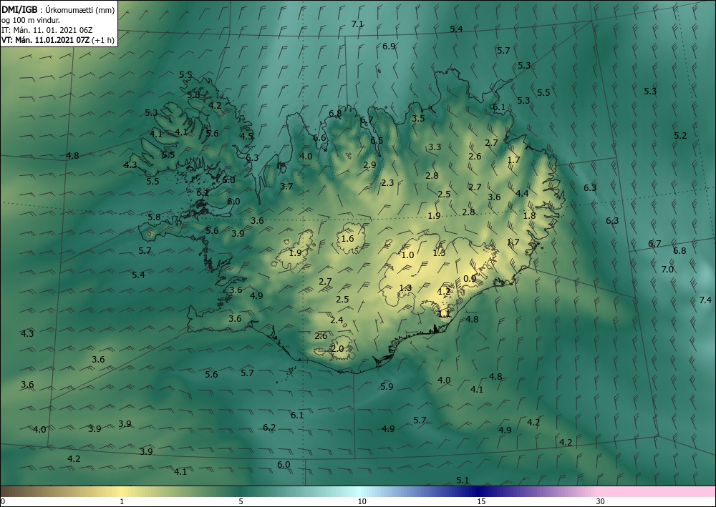Click the "2.4" value in south Iceland
The width and height of the screenshot is (716, 507).
tap(337, 320)
